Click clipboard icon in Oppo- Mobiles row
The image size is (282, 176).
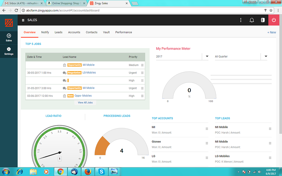(x=64, y=96)
